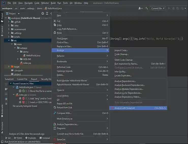This screenshot has height=144, width=188.
Task: Switch to the Current File SonarLint tab
Action: coord(22,79)
